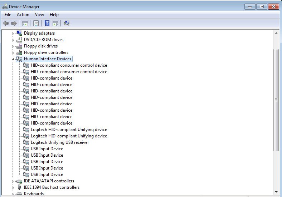Select the Display adapters label

point(39,33)
